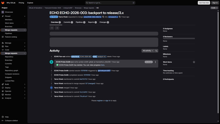
Task: Click the Help question mark icon
Action: 3,117
